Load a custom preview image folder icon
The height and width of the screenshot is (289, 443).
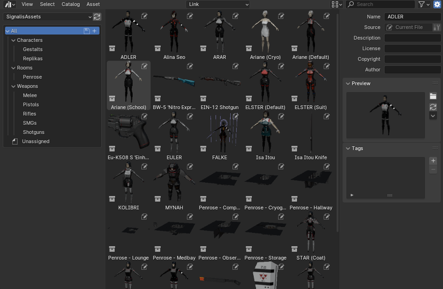click(x=433, y=96)
